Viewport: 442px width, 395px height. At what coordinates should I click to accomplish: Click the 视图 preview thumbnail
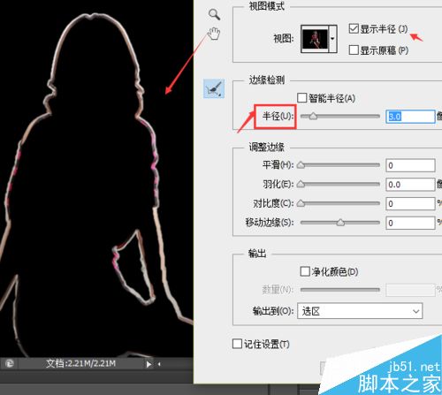pos(315,39)
